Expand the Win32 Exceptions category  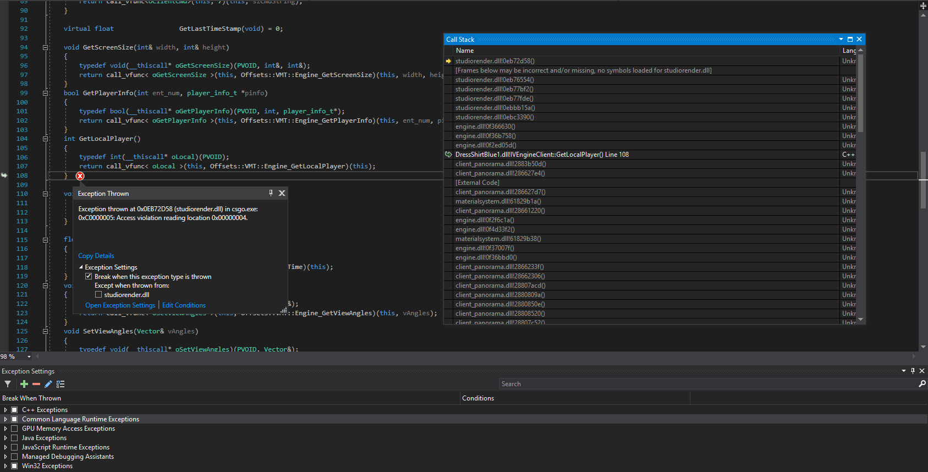pos(6,466)
